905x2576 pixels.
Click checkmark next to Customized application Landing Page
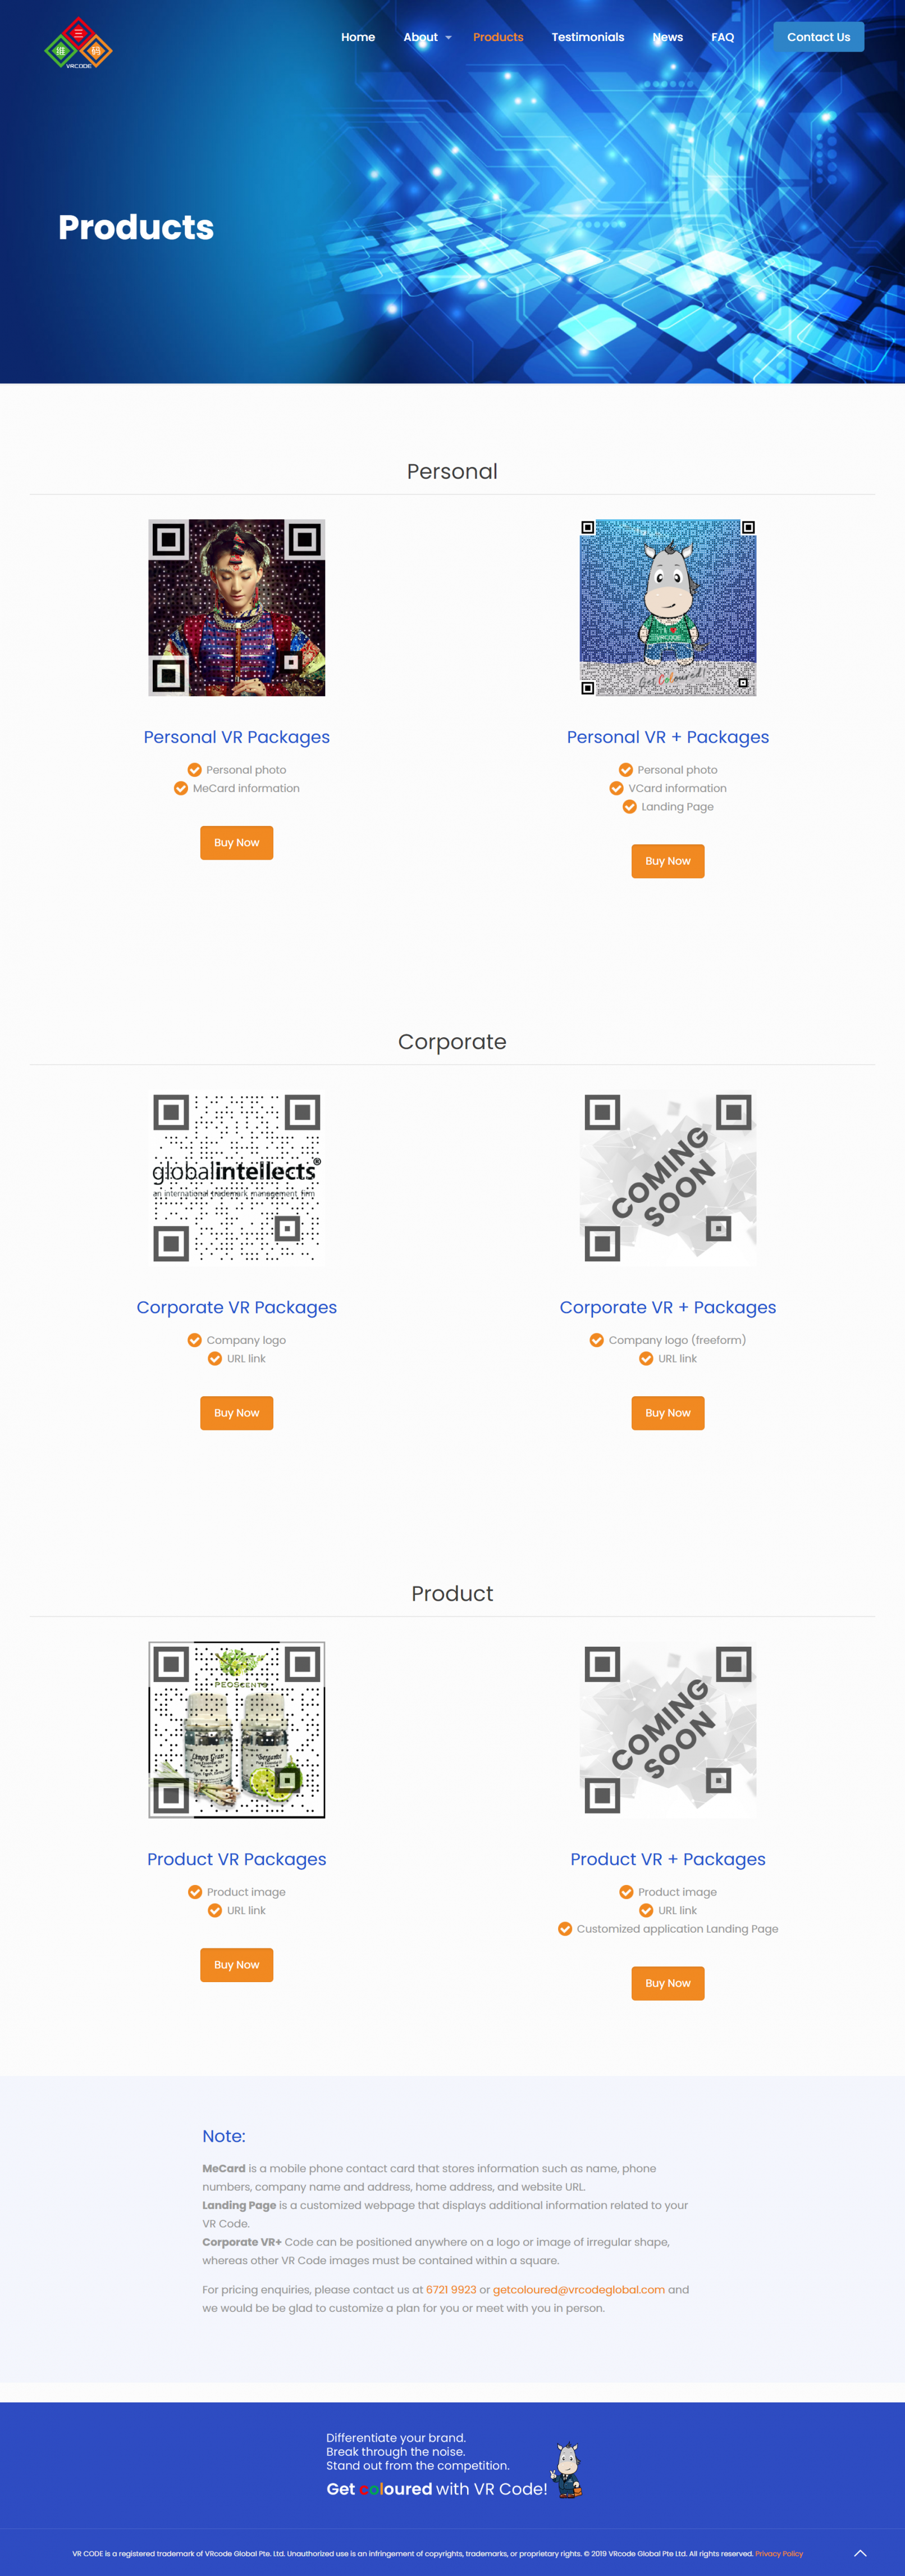click(x=564, y=1928)
